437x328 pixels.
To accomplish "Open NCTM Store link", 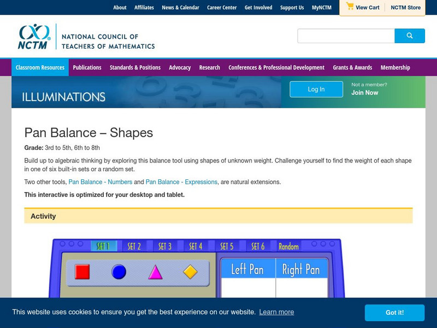I will click(405, 8).
